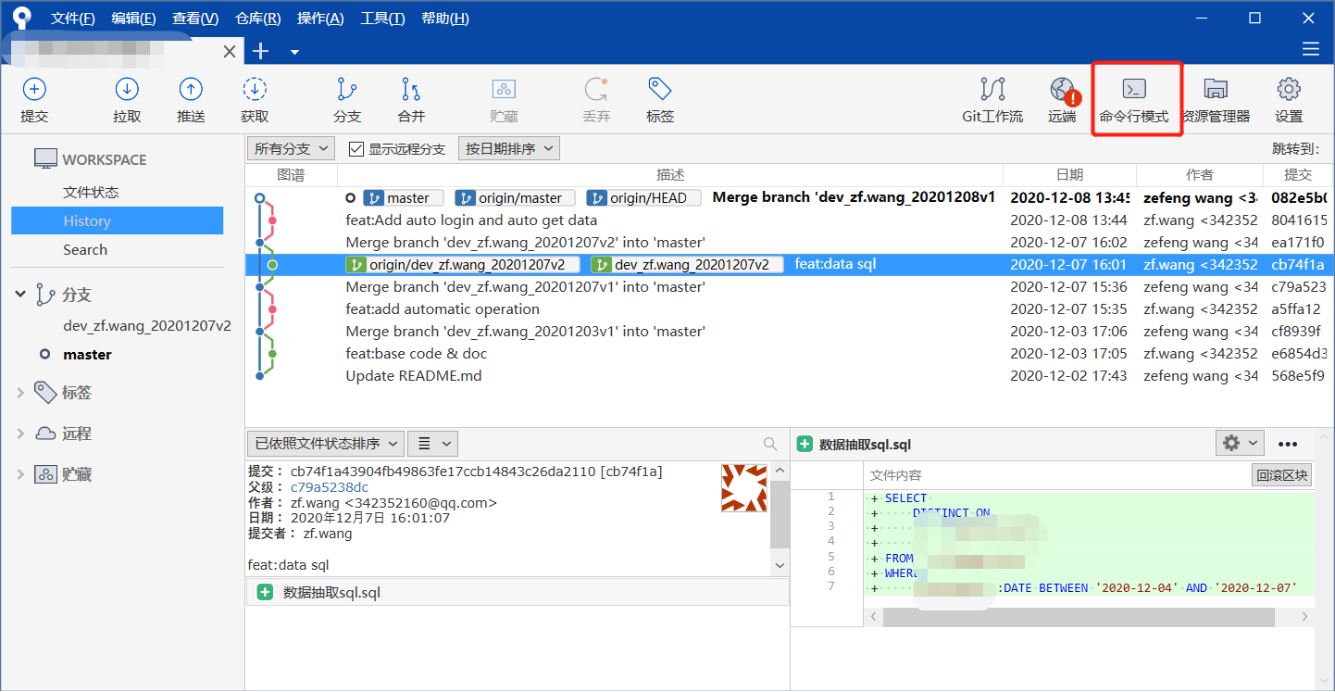Open the 已依照文件状态排序 dropdown
Screen dimensions: 1335x692
326,444
